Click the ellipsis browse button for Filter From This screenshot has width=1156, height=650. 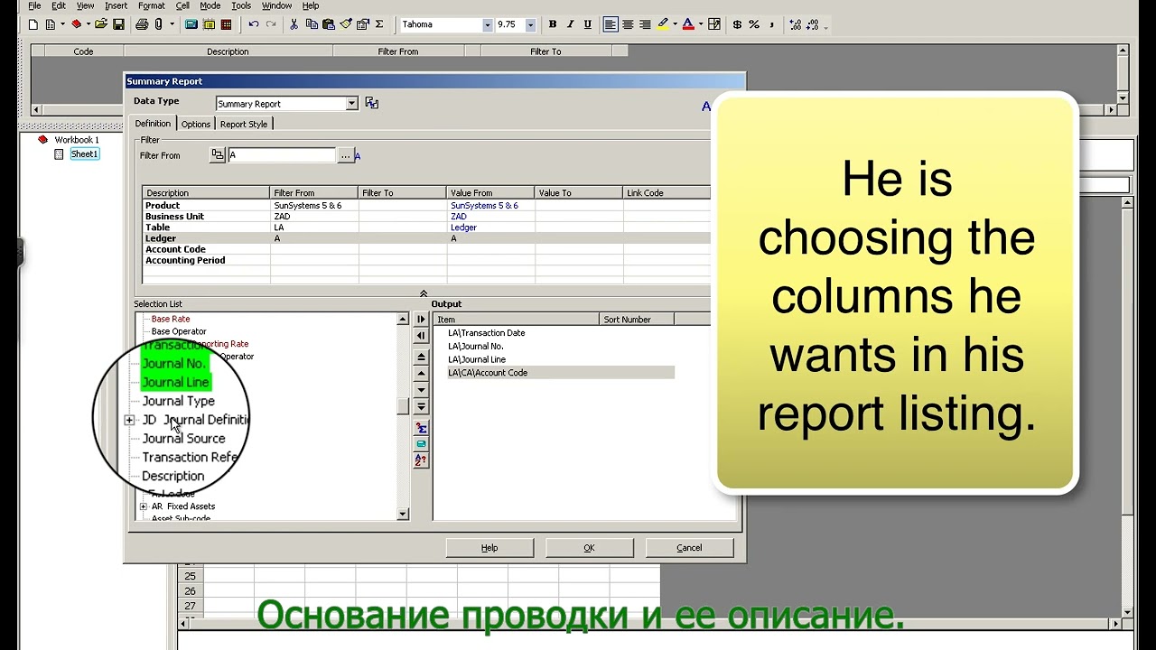point(345,155)
